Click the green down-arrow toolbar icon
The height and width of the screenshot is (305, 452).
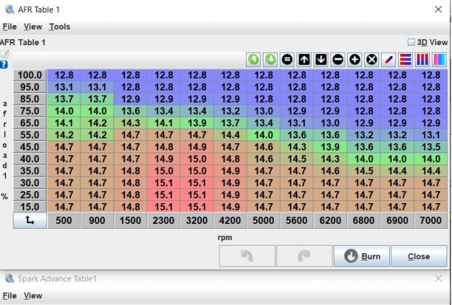click(x=270, y=59)
